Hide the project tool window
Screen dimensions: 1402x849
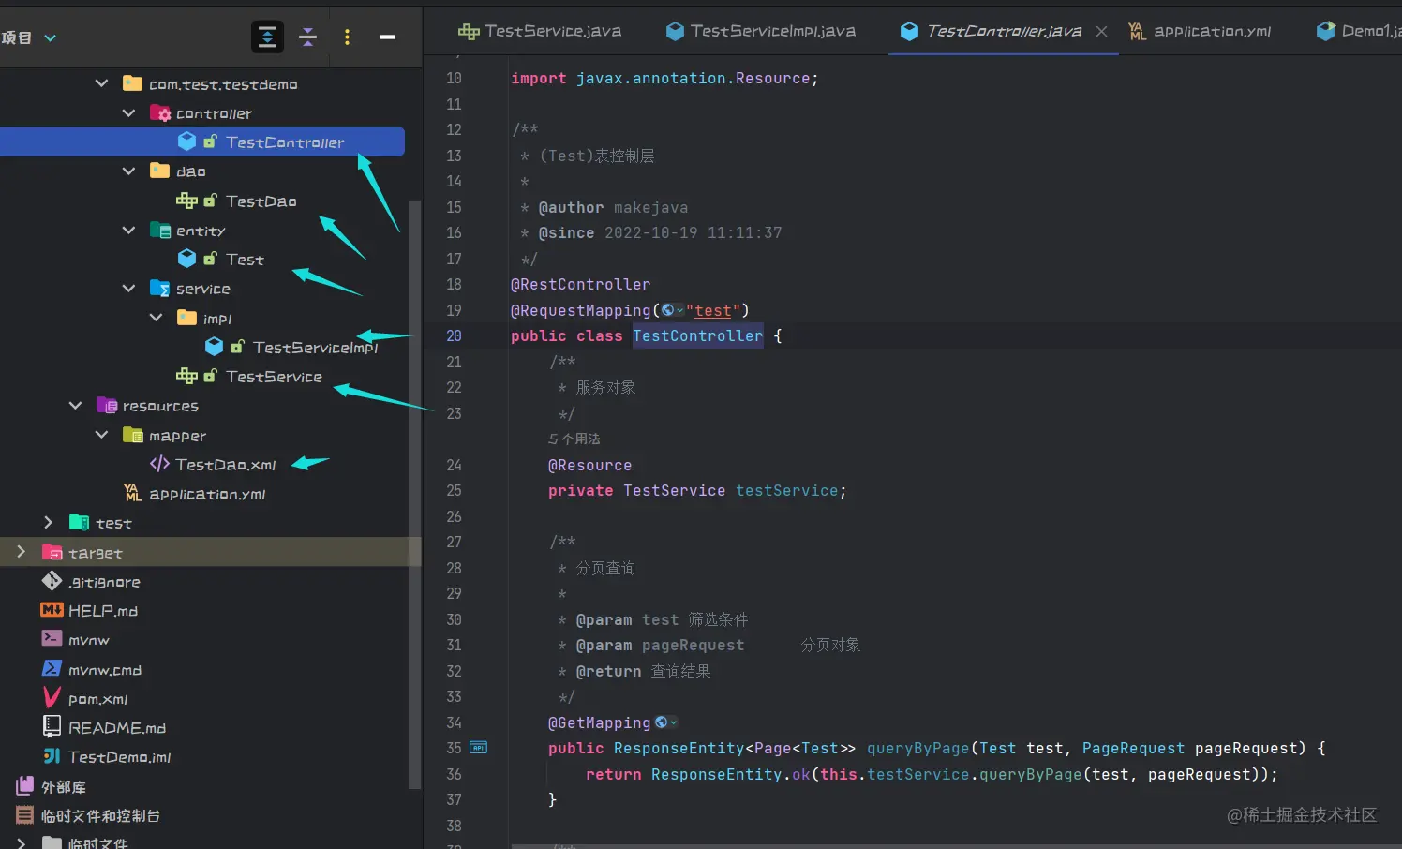(387, 37)
